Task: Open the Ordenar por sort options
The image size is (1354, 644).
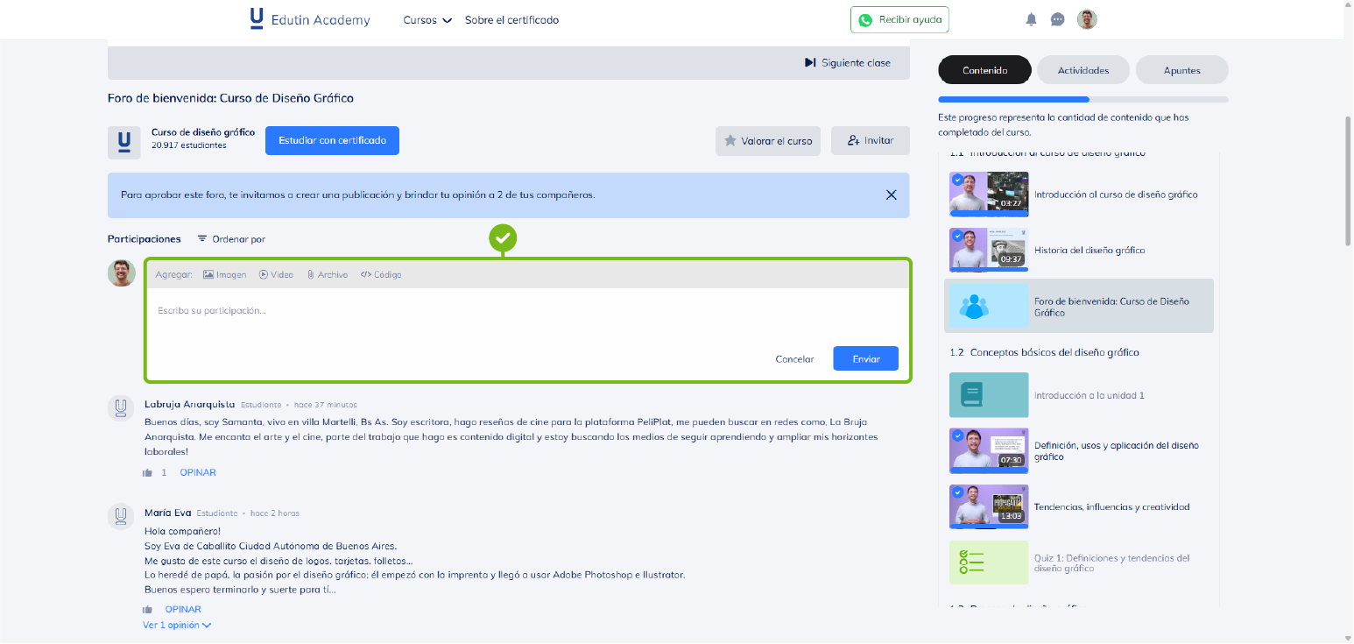Action: 231,239
